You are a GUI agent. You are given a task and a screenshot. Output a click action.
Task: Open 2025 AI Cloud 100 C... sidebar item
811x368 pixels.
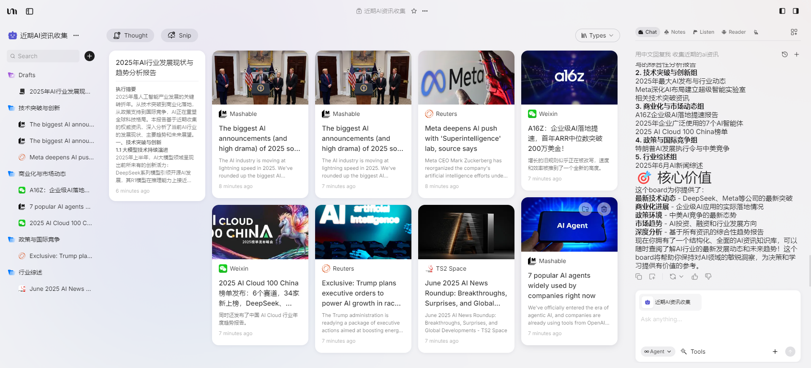[x=55, y=223]
